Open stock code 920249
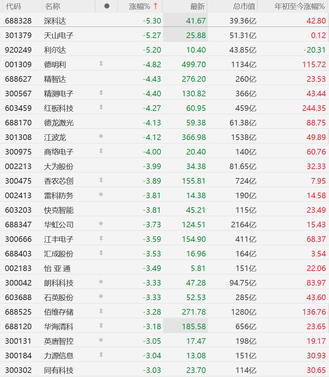The image size is (329, 377). [x=18, y=50]
